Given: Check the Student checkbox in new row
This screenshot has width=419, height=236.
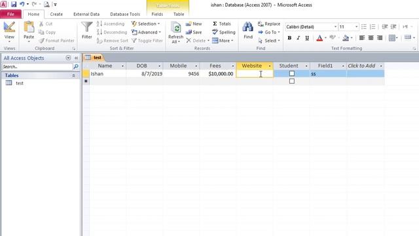Looking at the screenshot, I should point(292,81).
